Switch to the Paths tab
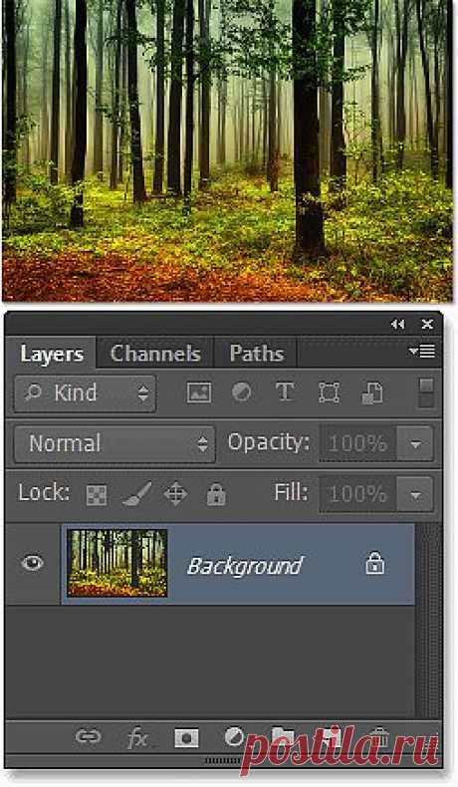458x787 pixels. coord(256,354)
